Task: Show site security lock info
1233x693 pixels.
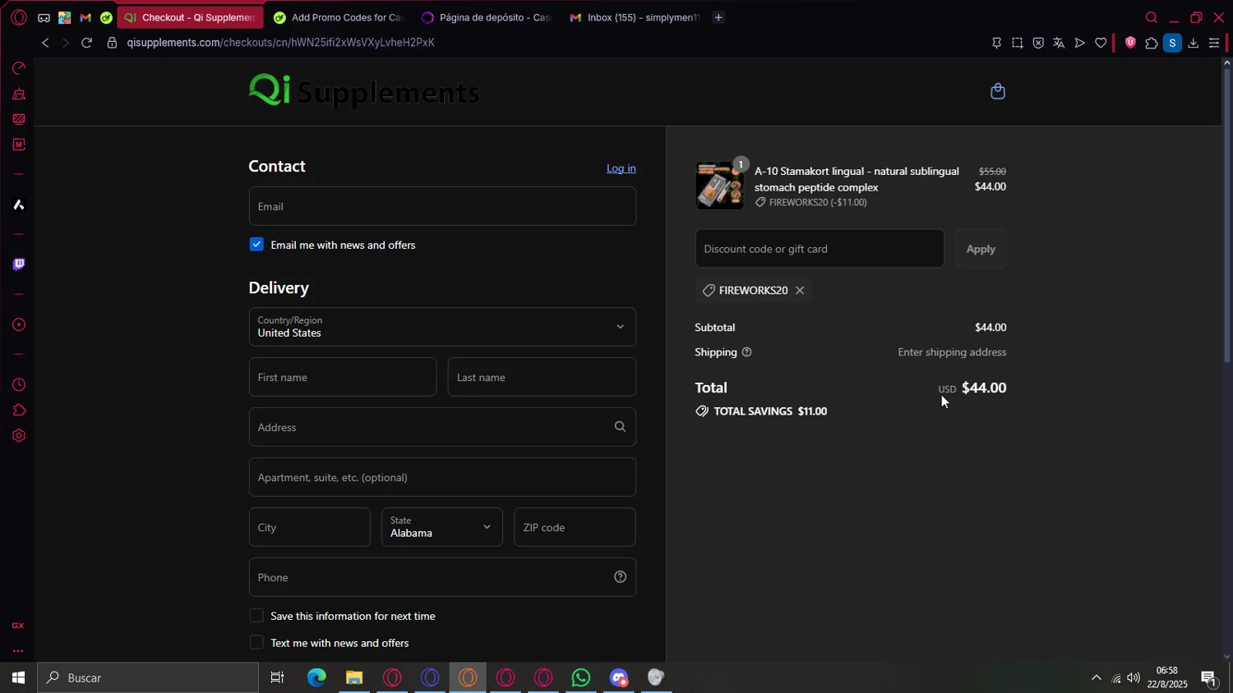Action: click(112, 43)
